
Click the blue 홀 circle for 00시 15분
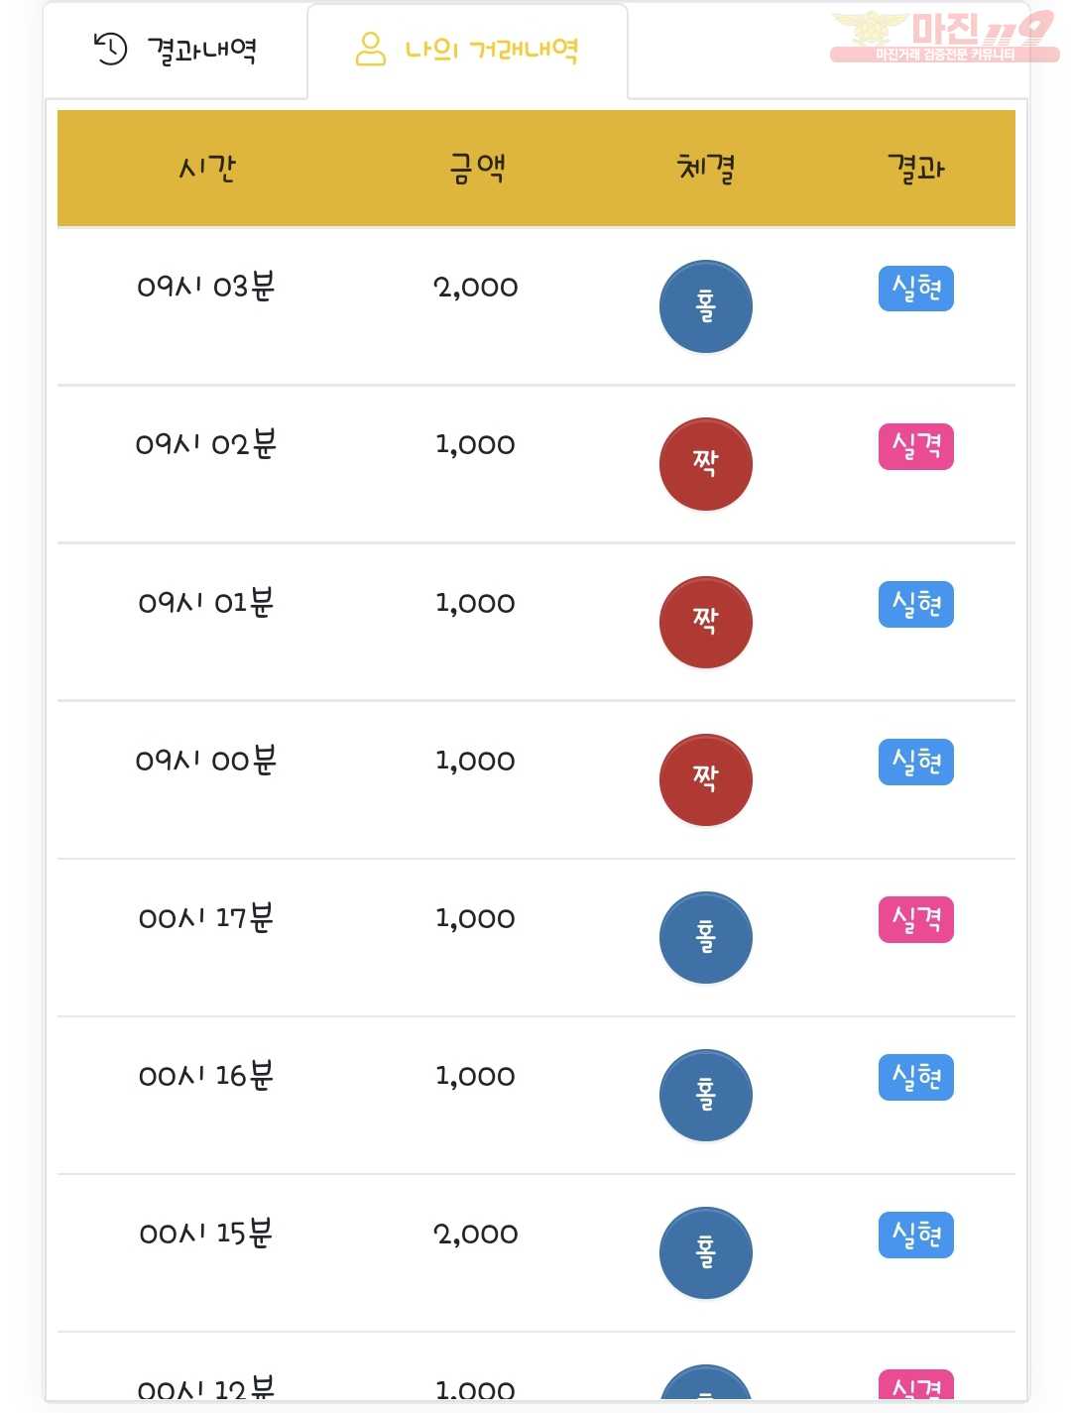(x=705, y=1252)
